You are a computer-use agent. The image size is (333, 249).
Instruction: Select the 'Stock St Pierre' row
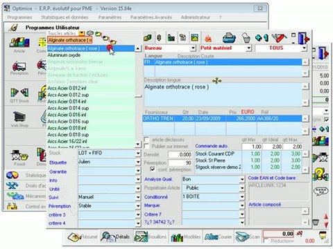(248, 160)
